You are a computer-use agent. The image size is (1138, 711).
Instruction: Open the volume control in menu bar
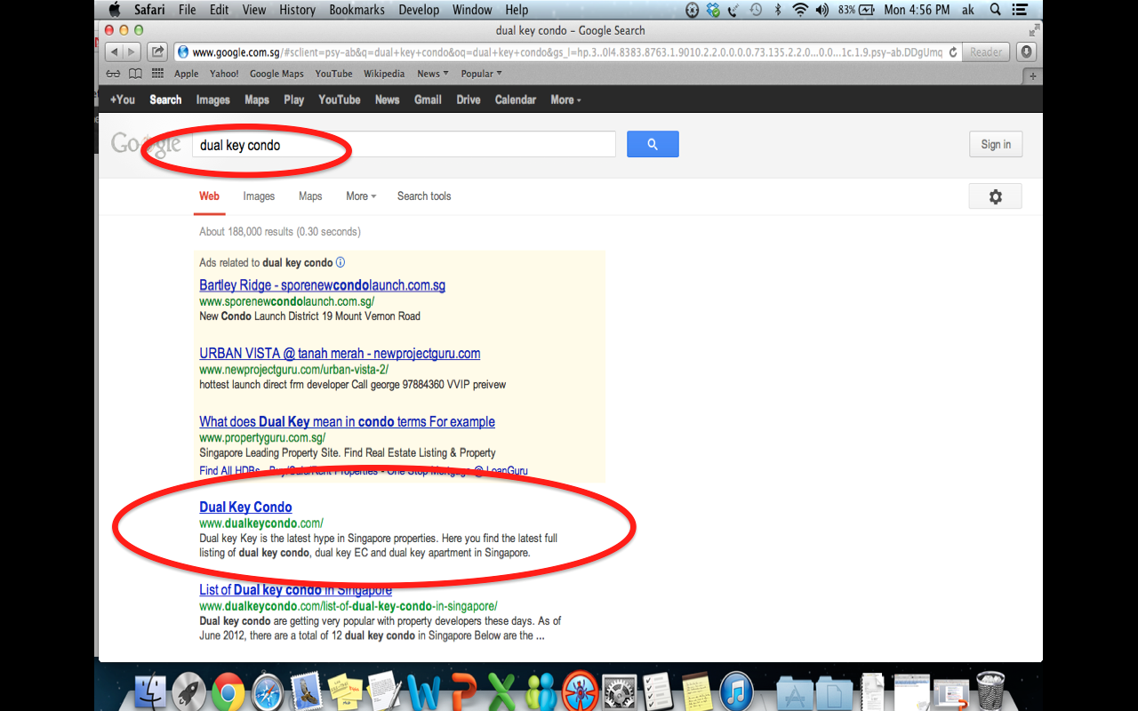click(821, 10)
